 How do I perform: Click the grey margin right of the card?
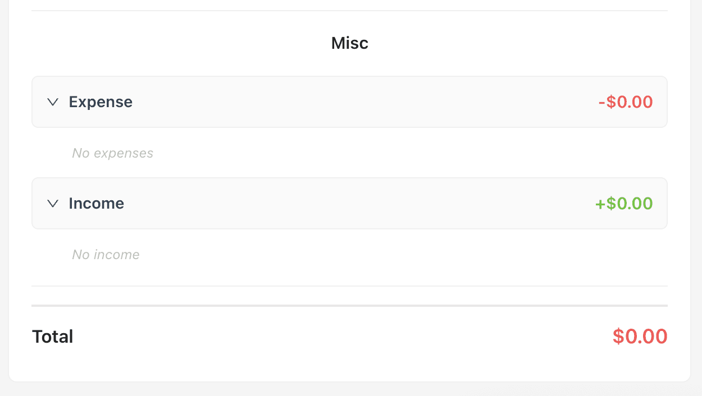[696, 196]
